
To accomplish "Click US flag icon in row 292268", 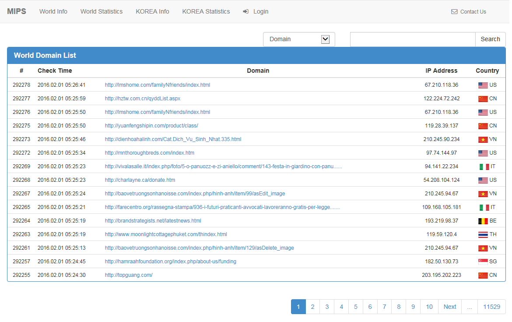I will 483,180.
